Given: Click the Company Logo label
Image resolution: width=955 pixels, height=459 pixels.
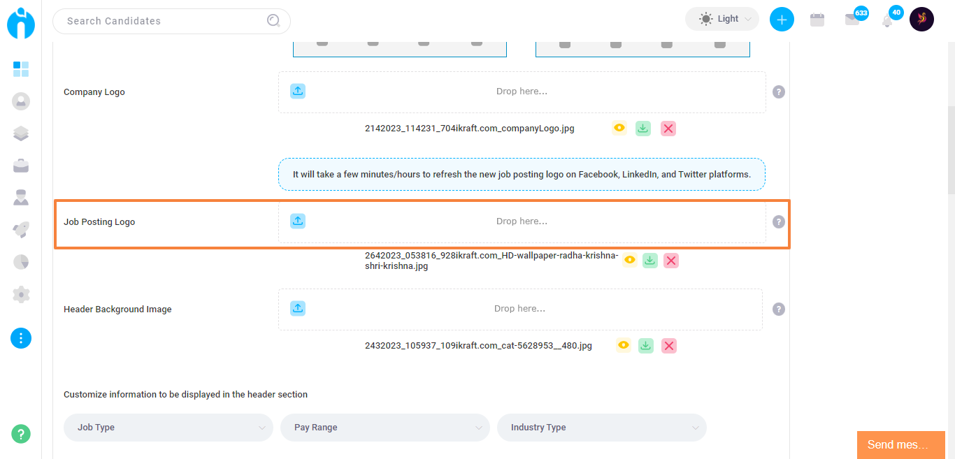Looking at the screenshot, I should (x=94, y=92).
